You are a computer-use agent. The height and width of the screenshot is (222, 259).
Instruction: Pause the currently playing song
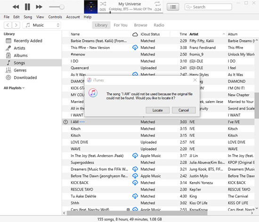(x=27, y=7)
